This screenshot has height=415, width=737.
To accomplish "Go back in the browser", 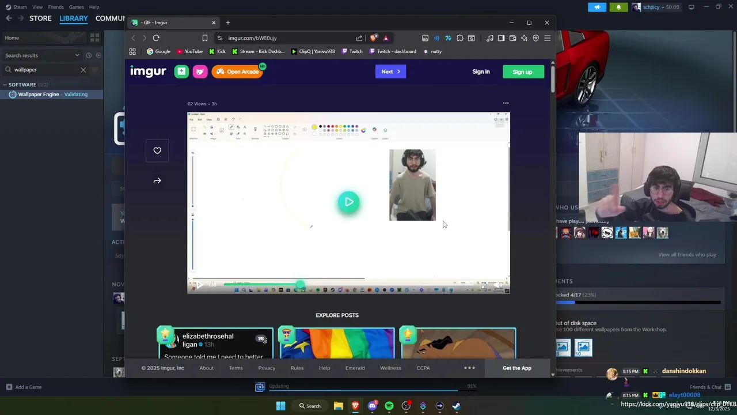I will tap(133, 38).
